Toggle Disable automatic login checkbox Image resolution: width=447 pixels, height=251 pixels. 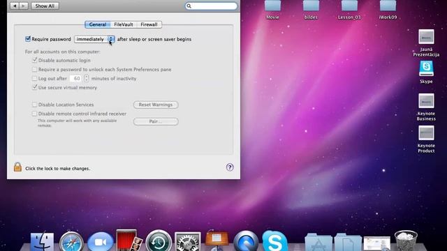click(34, 60)
